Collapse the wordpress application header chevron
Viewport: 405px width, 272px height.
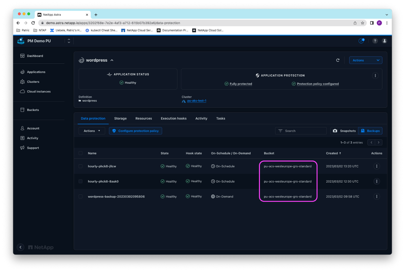(112, 60)
